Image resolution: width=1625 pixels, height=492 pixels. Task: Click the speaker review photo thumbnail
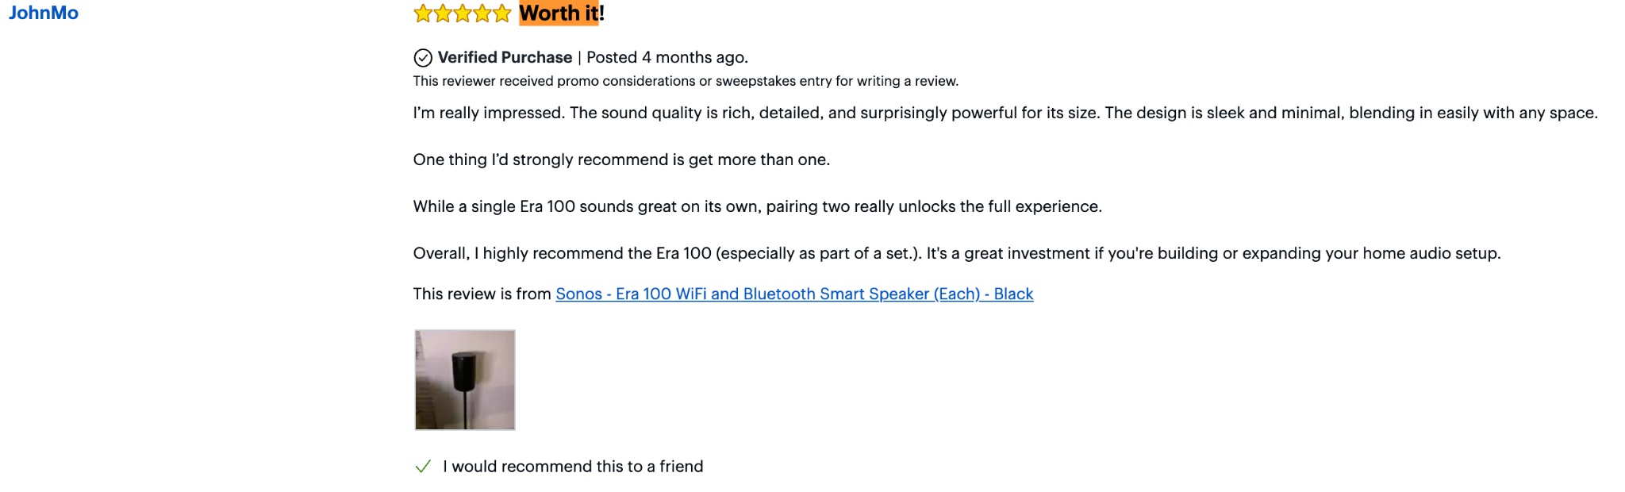[x=464, y=379]
